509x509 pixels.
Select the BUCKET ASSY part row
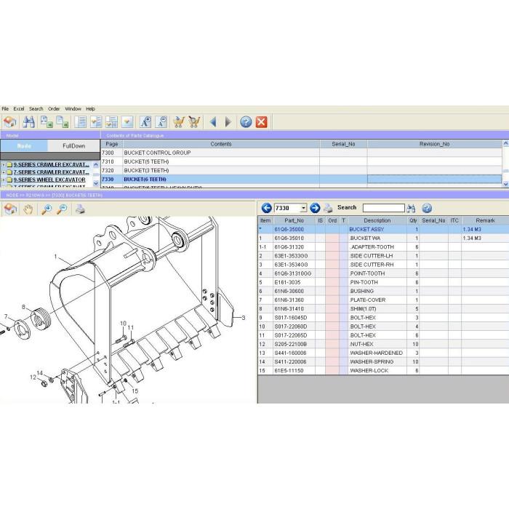(x=383, y=229)
